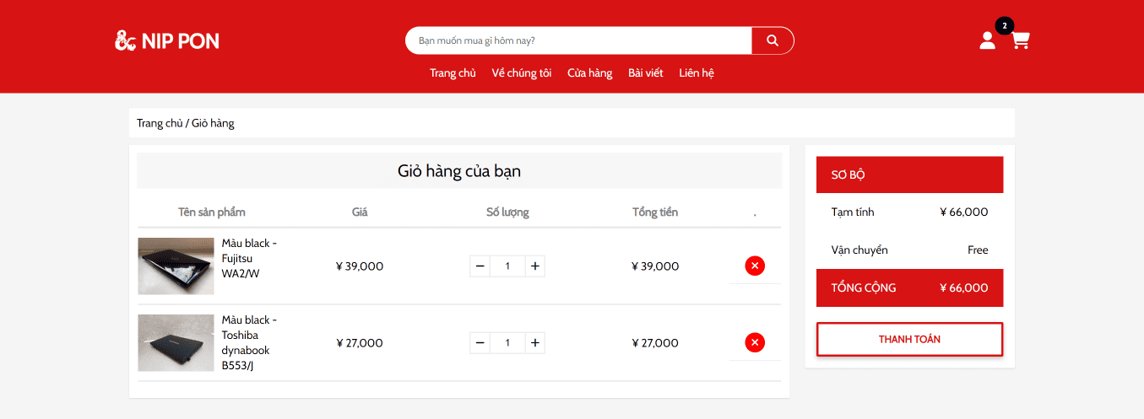Click the ¥ 27,000 price in Giá column
Image resolution: width=1144 pixels, height=419 pixels.
[x=360, y=343]
